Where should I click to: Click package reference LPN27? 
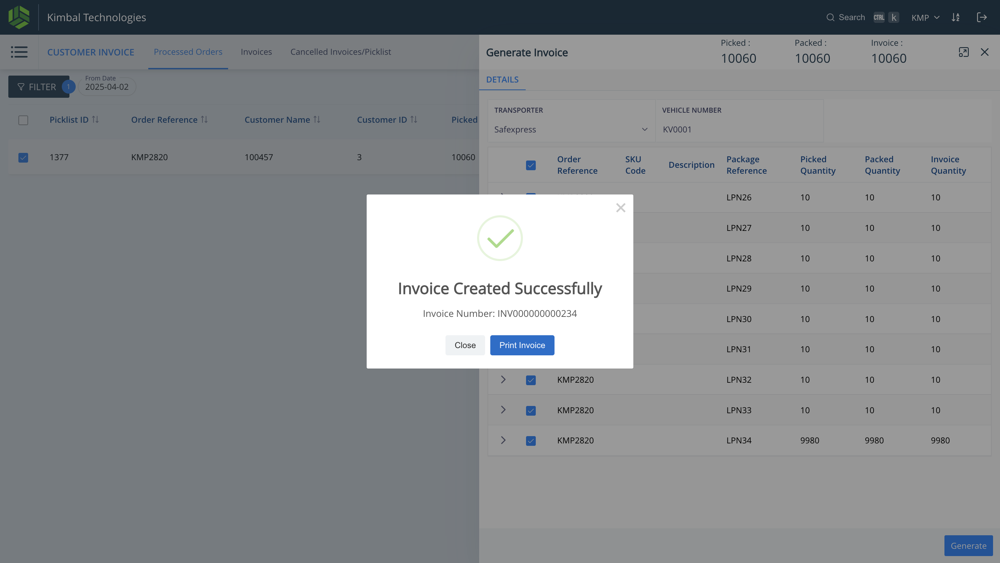pyautogui.click(x=739, y=228)
